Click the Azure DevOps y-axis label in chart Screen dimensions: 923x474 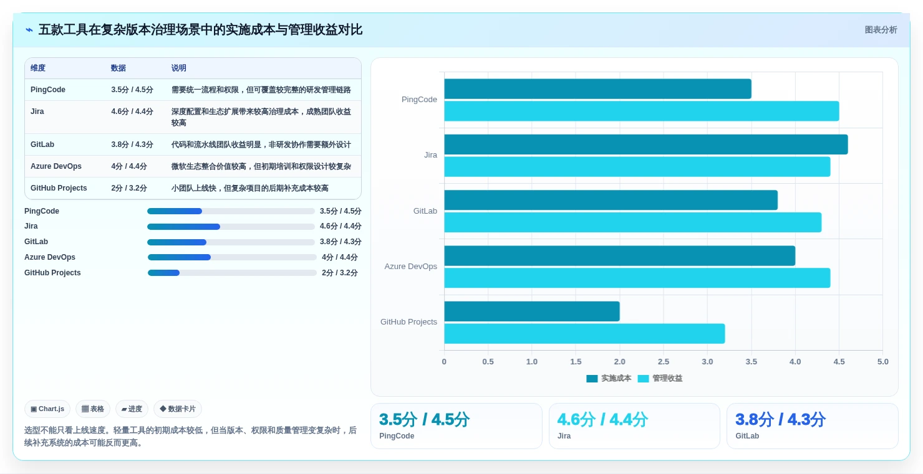click(411, 267)
